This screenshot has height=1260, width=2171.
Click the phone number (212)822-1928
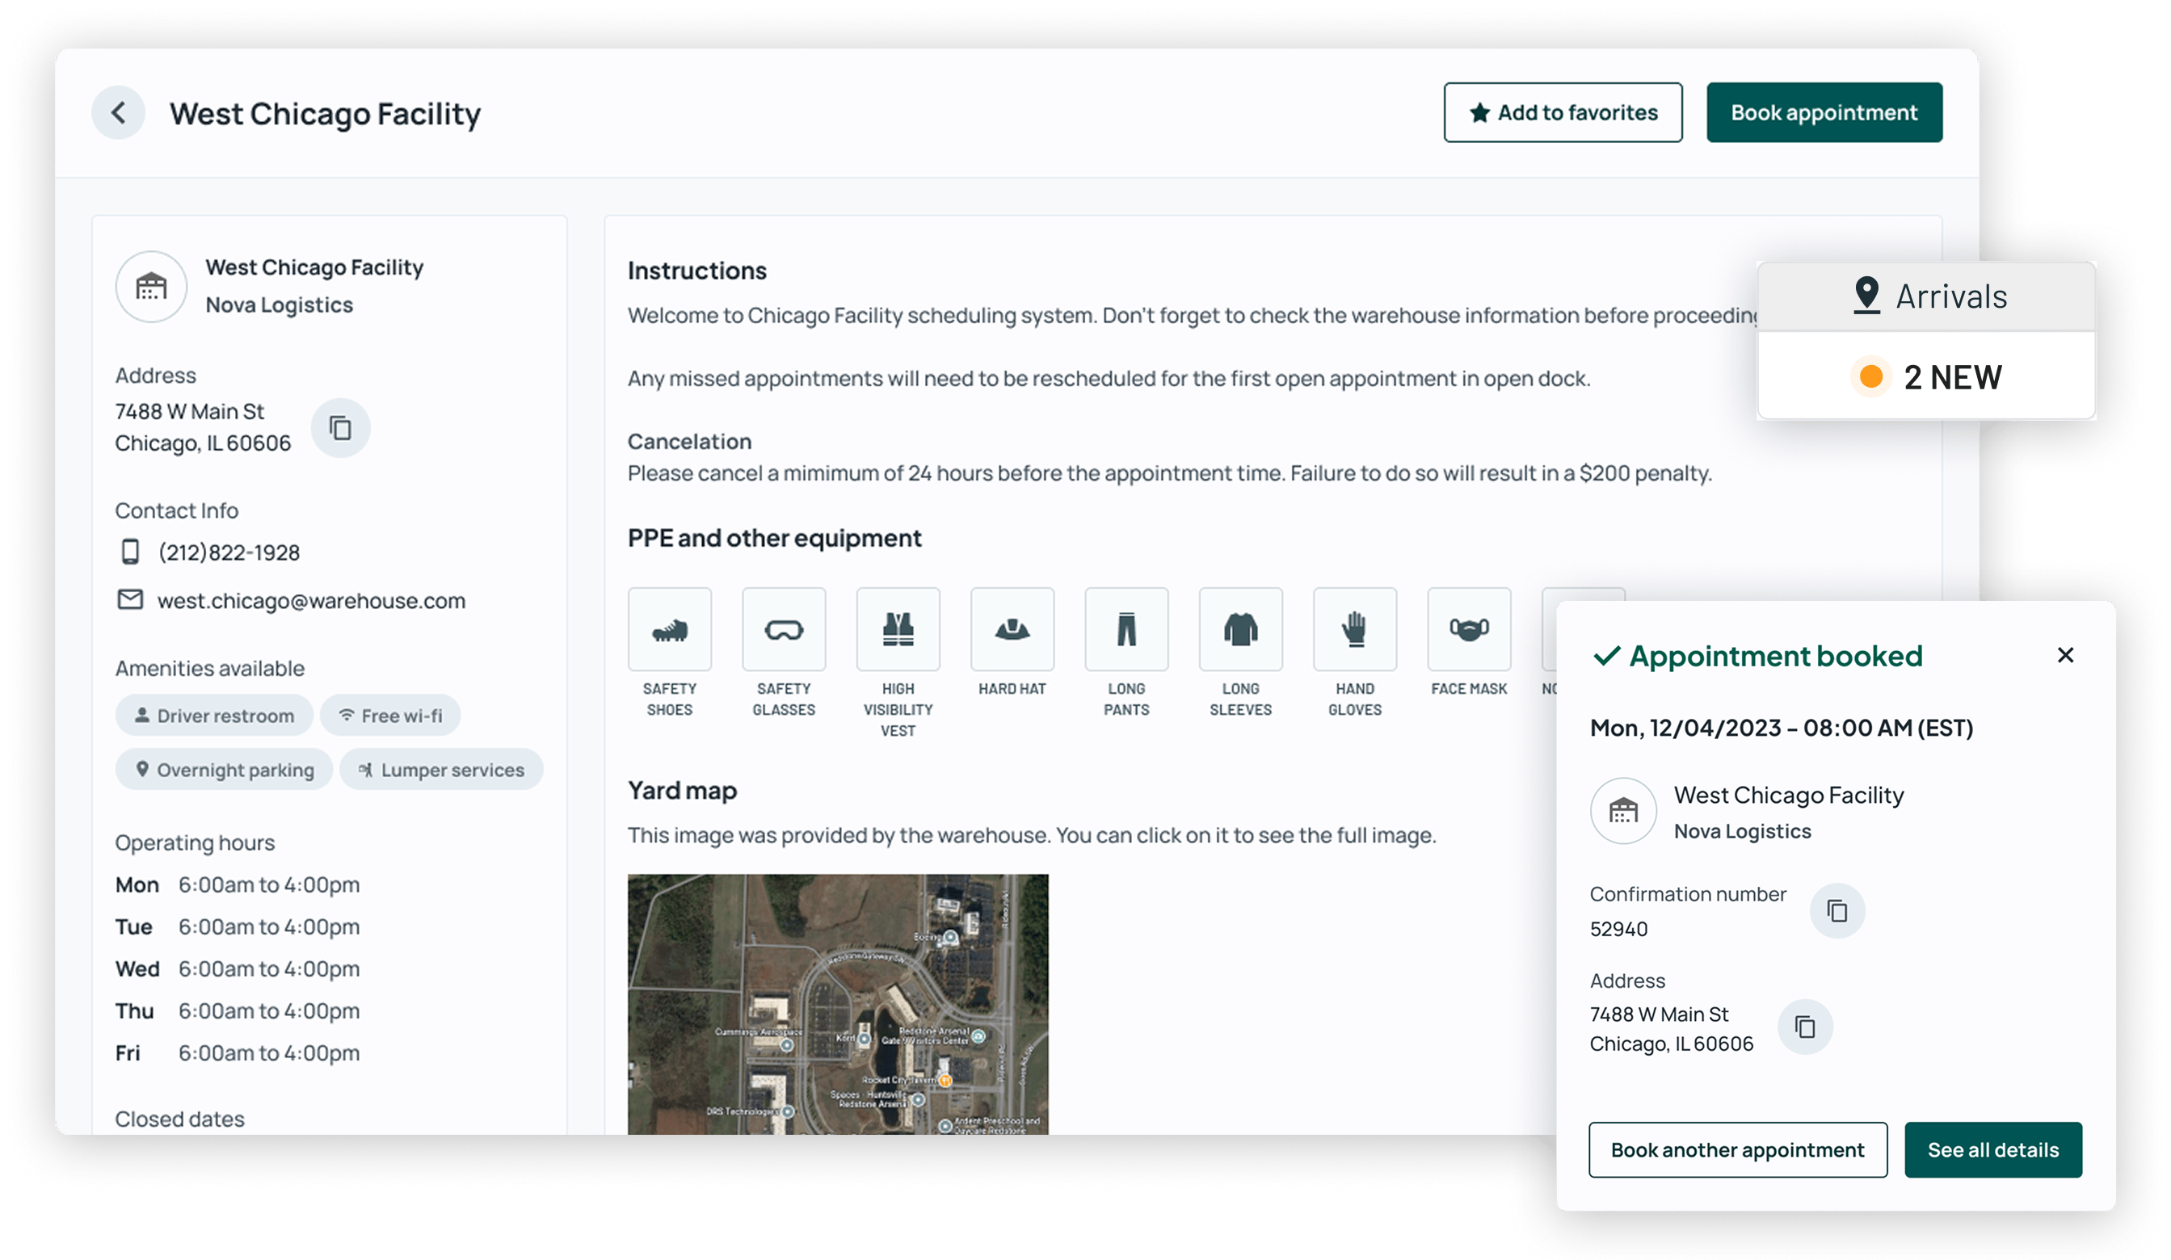[229, 552]
